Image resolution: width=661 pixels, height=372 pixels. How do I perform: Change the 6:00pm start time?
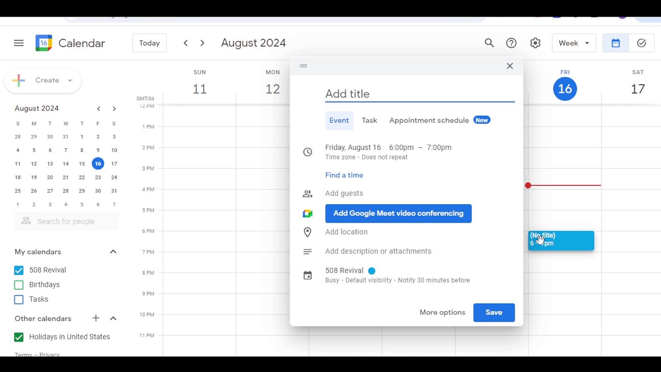(x=401, y=147)
